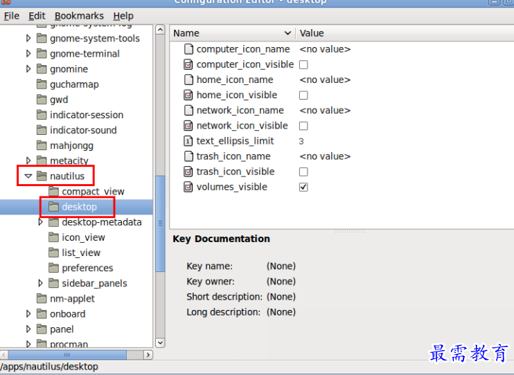Click the computer_icon_name key type icon
The image size is (514, 375).
point(188,49)
